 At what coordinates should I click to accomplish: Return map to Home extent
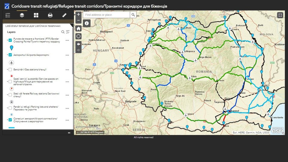coord(78,28)
